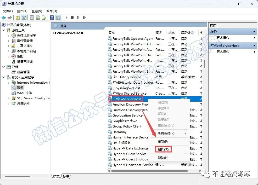The width and height of the screenshot is (258, 185).
Task: Toggle the console tree pane icon
Action: [24, 18]
